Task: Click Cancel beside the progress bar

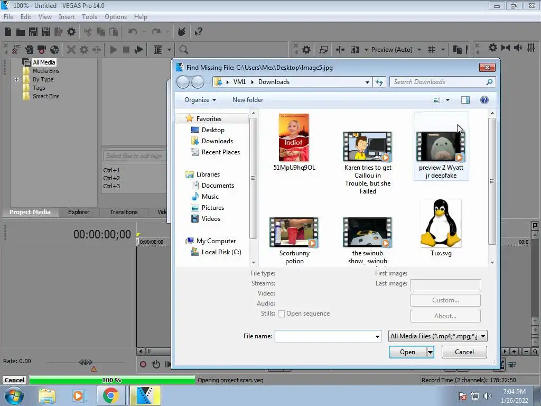Action: (14, 380)
